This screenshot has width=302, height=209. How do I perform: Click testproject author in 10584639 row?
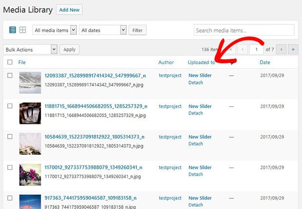pyautogui.click(x=170, y=137)
